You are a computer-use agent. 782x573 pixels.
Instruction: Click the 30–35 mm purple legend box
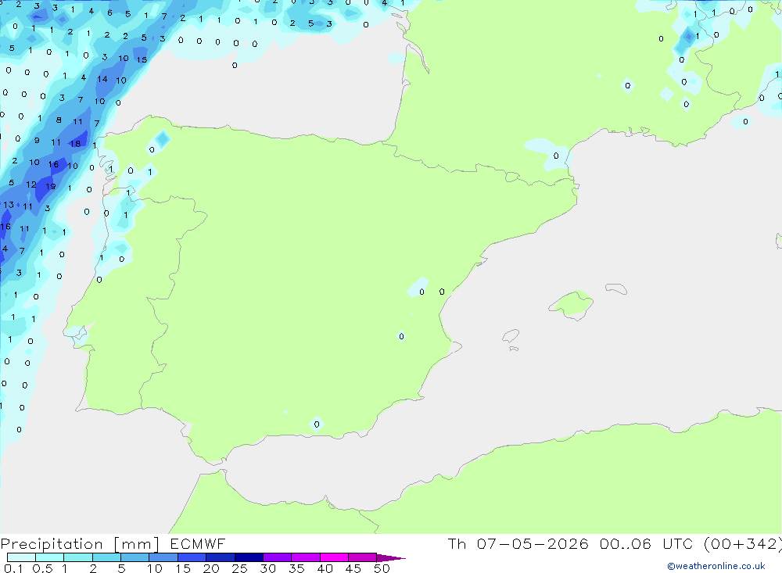point(278,557)
